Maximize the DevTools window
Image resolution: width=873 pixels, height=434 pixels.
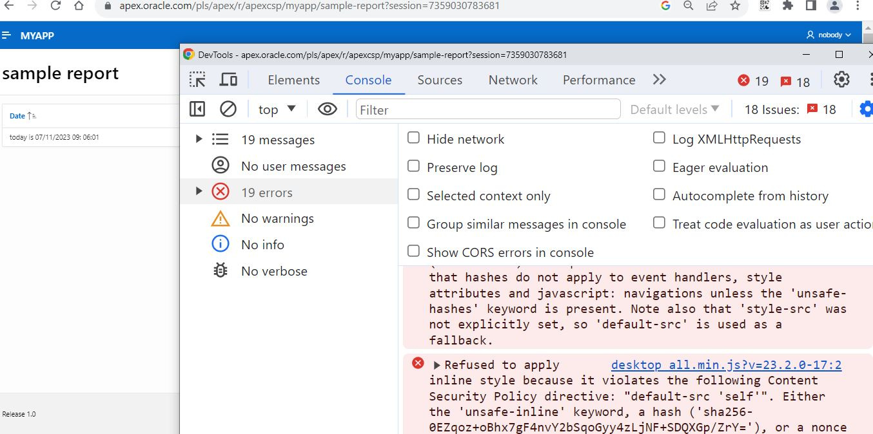point(839,55)
